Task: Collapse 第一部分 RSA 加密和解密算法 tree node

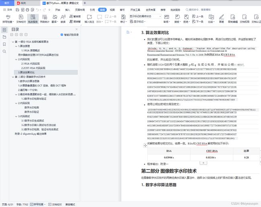Action: [x=13, y=42]
